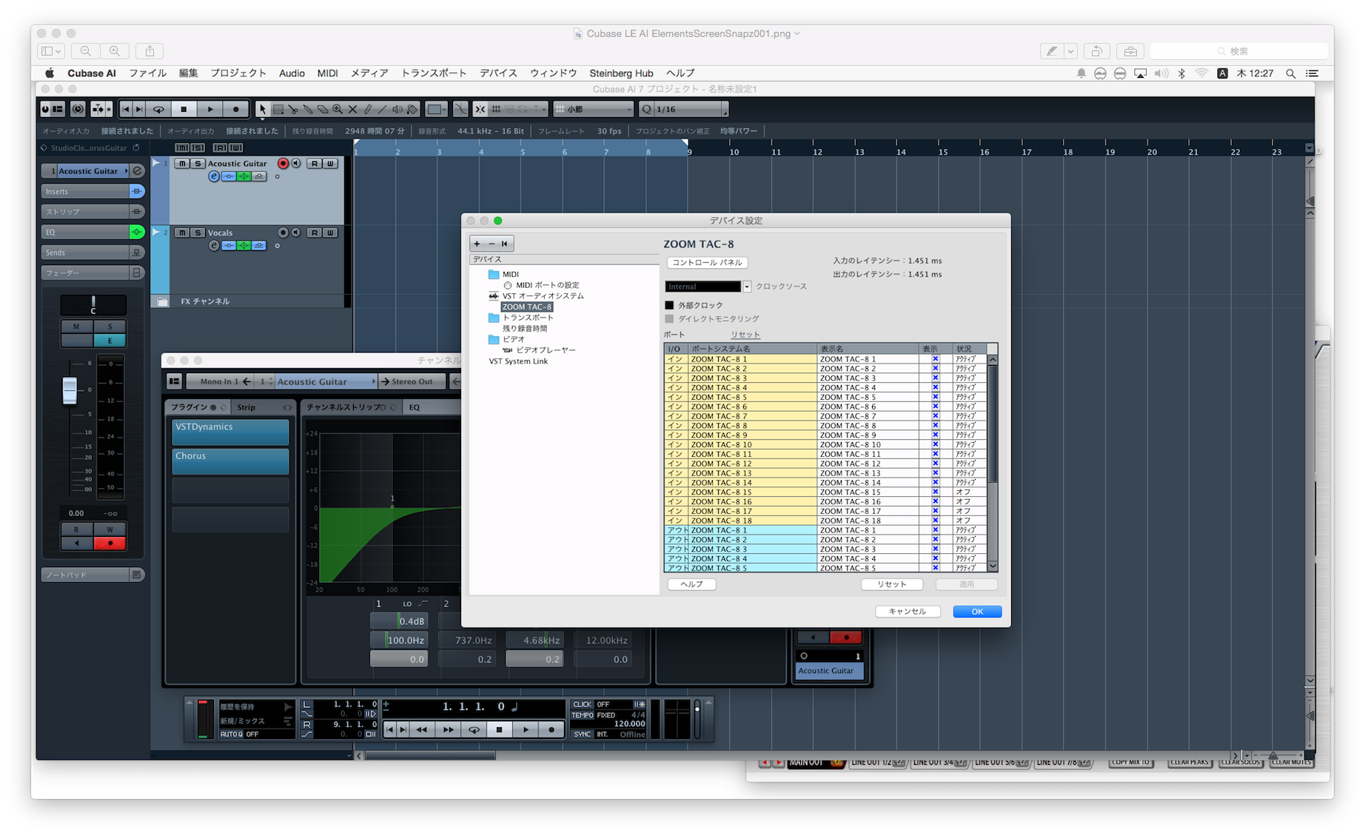Select the Mute X tool
The image size is (1365, 836).
[352, 110]
